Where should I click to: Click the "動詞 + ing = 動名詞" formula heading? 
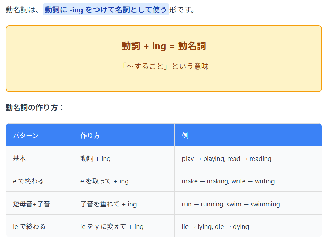click(x=164, y=46)
